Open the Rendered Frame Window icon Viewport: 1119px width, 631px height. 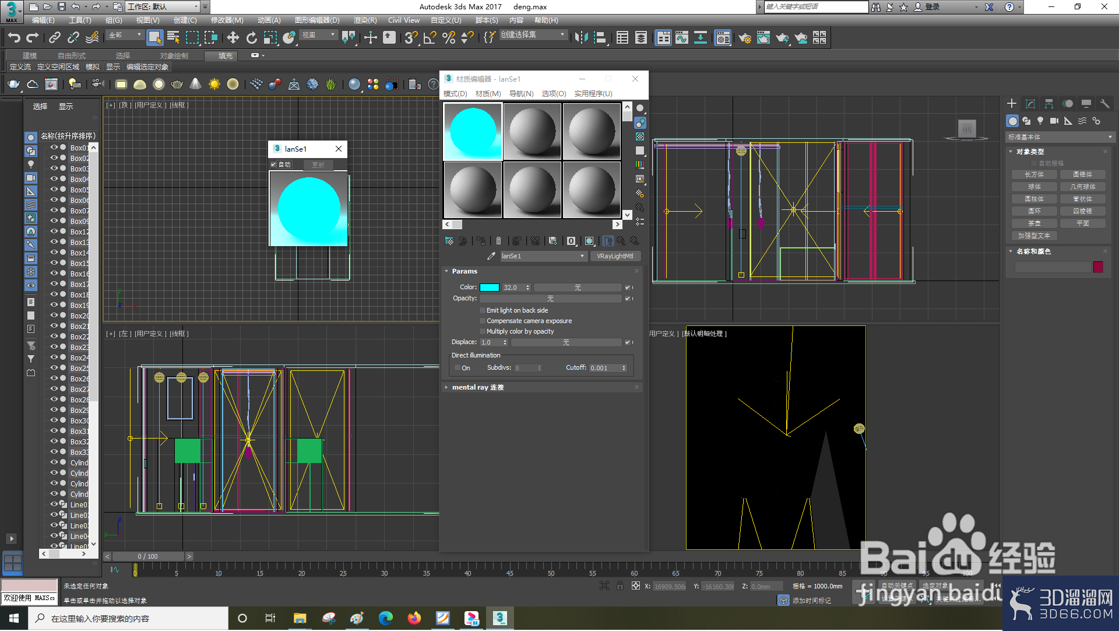tap(763, 38)
